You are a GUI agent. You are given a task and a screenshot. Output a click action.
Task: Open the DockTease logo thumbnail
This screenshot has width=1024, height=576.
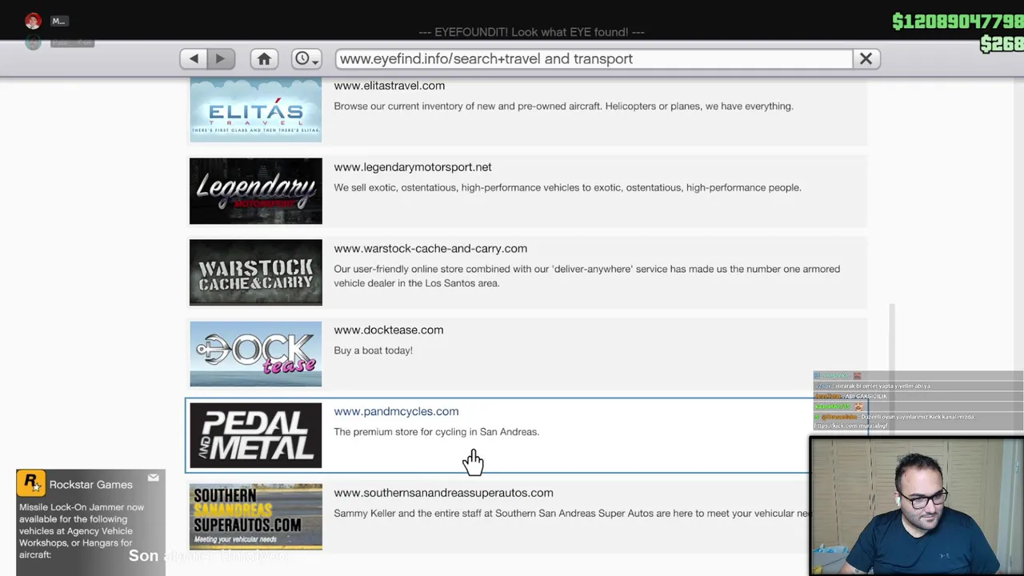(x=256, y=354)
